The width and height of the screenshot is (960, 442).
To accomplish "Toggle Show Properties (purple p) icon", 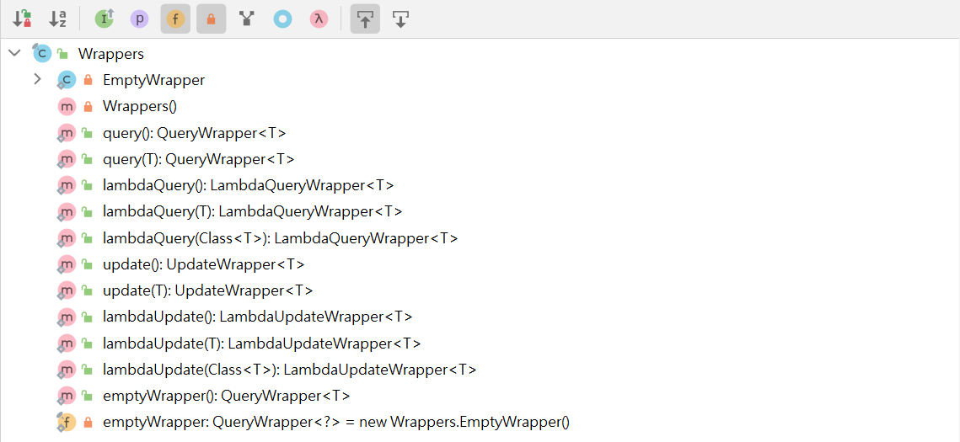I will click(x=140, y=19).
